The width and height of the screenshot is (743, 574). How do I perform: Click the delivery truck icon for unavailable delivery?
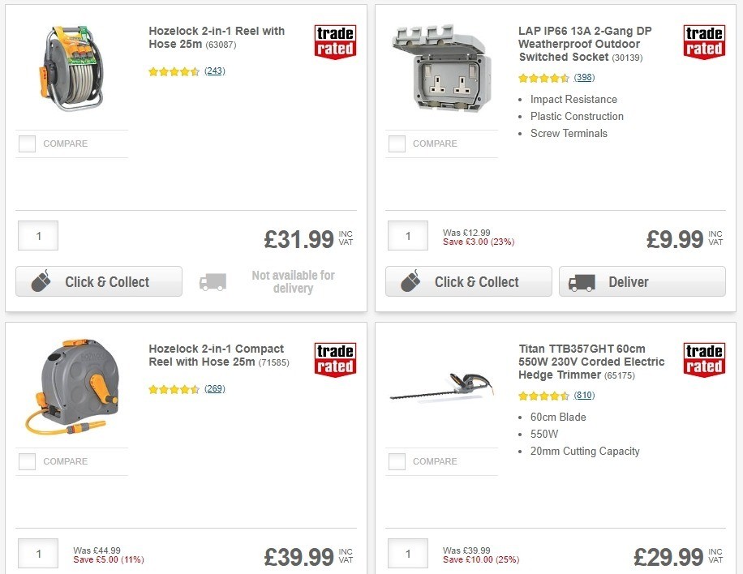[x=212, y=281]
